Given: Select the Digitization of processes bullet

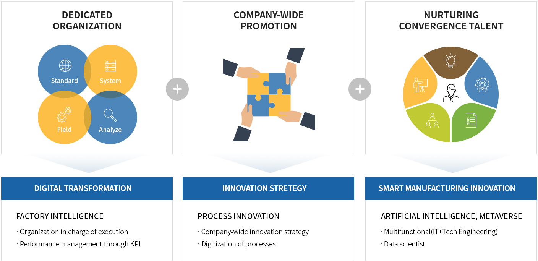Looking at the screenshot, I should pos(237,244).
